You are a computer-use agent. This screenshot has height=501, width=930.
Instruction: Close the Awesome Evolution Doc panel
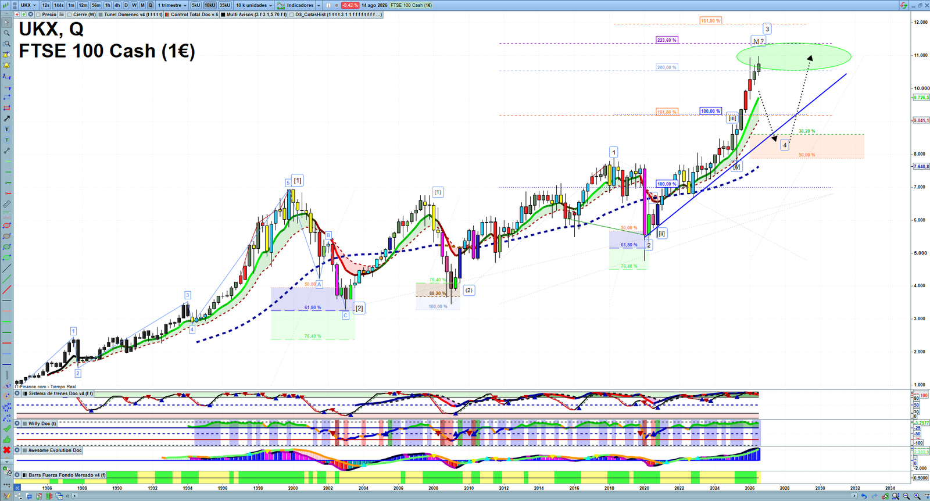tap(17, 450)
